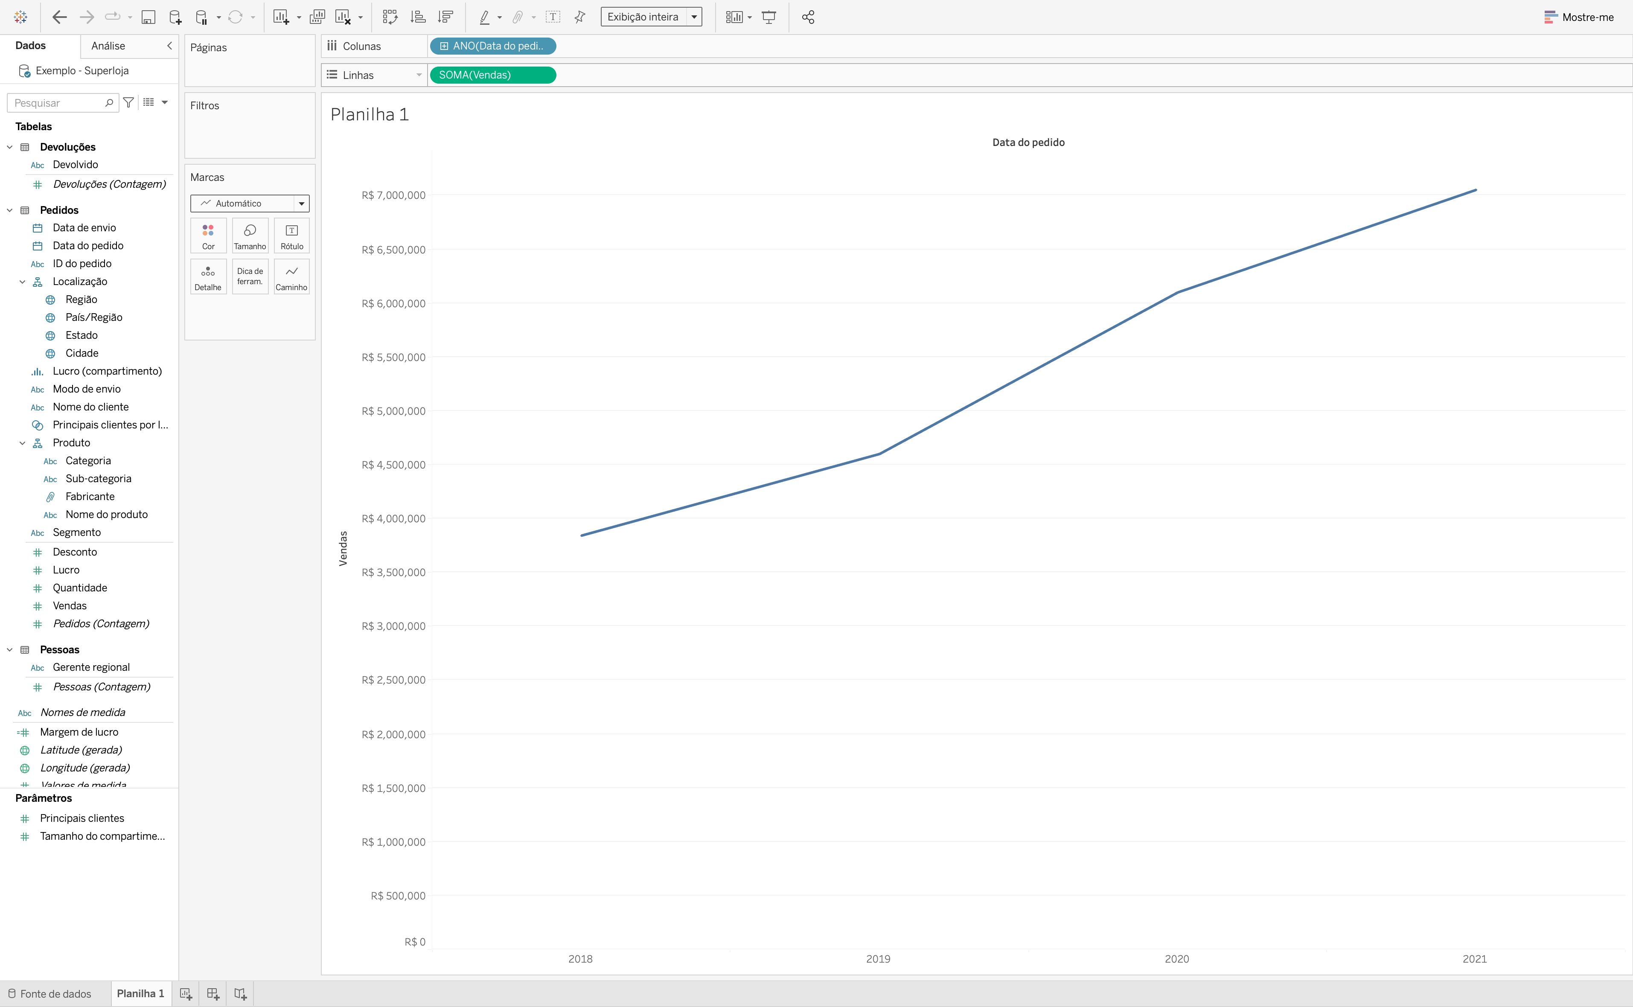The height and width of the screenshot is (1007, 1633).
Task: Click the Share workbook icon
Action: (808, 17)
